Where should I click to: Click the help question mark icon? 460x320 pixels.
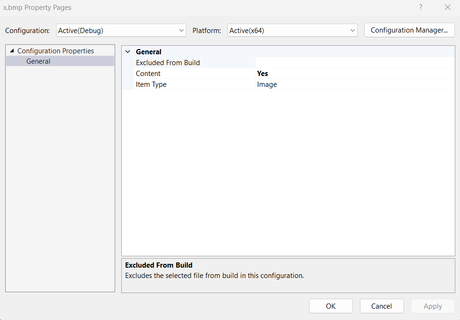pos(420,8)
